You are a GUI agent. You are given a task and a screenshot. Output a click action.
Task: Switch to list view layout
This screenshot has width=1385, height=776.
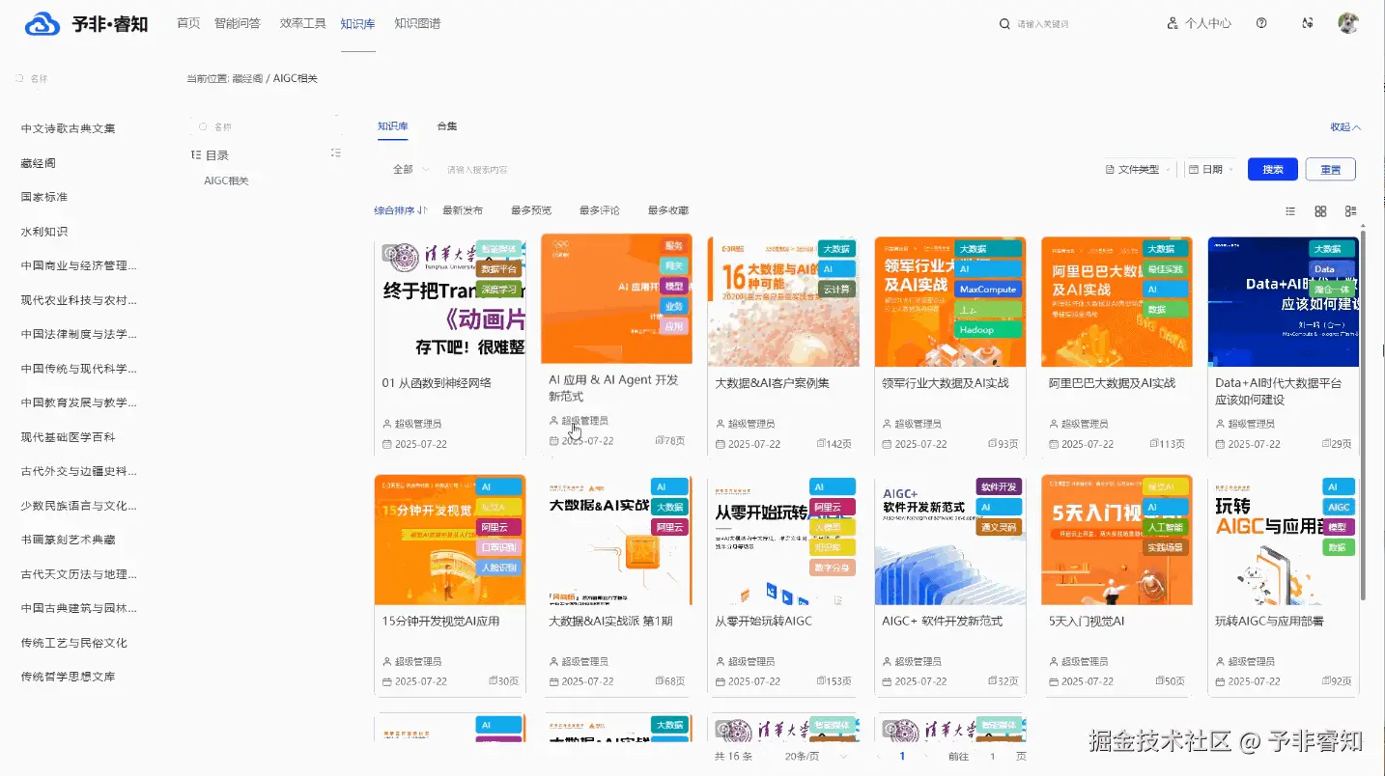[1290, 211]
